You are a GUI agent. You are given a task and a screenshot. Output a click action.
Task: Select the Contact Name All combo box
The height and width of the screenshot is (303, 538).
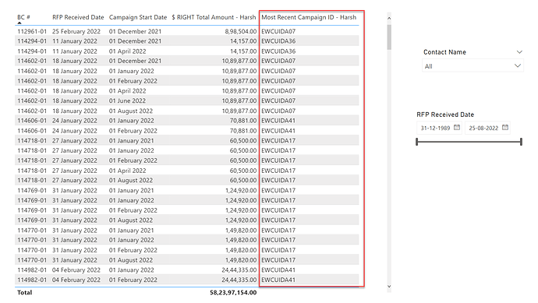pos(473,65)
